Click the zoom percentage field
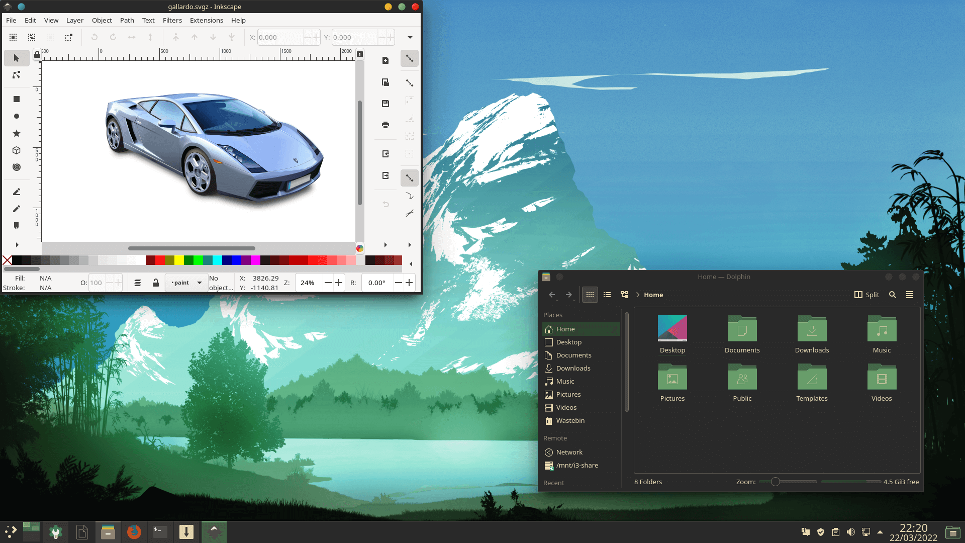This screenshot has height=543, width=965. coord(308,283)
